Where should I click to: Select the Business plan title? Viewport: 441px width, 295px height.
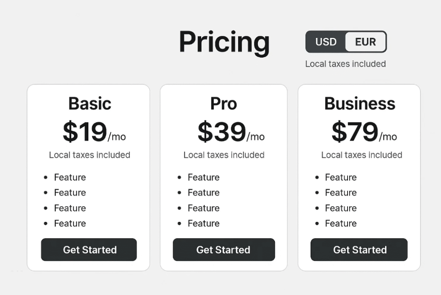[x=360, y=103]
